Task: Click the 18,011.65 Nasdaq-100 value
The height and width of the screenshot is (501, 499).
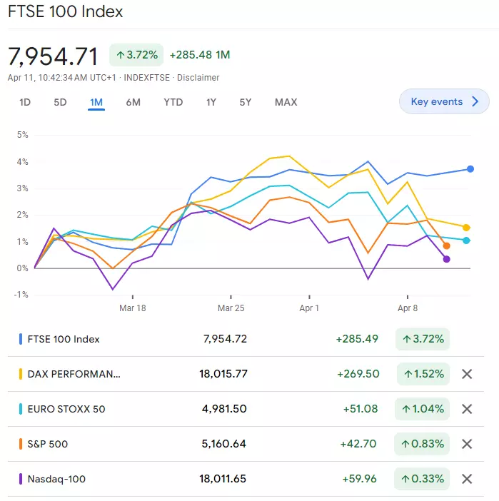Action: tap(223, 479)
